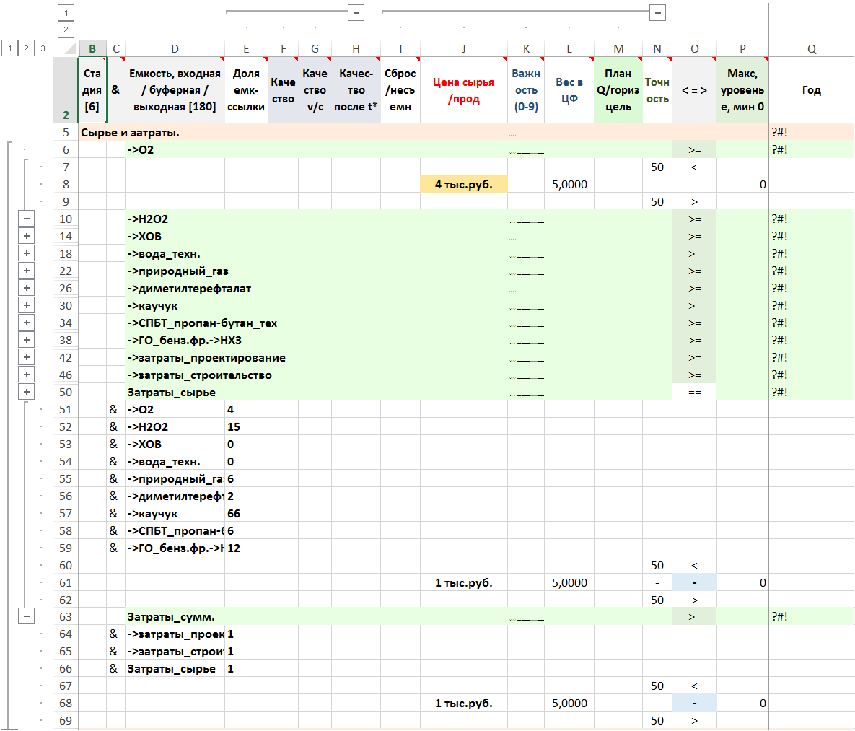The image size is (855, 731).
Task: Select column Q header
Action: click(812, 49)
